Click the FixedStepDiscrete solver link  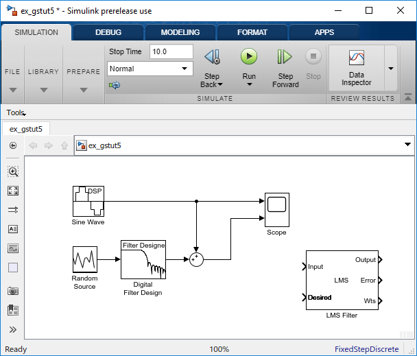tap(366, 349)
